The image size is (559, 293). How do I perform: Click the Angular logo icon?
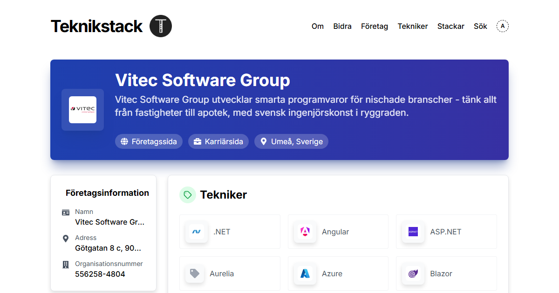click(x=305, y=232)
